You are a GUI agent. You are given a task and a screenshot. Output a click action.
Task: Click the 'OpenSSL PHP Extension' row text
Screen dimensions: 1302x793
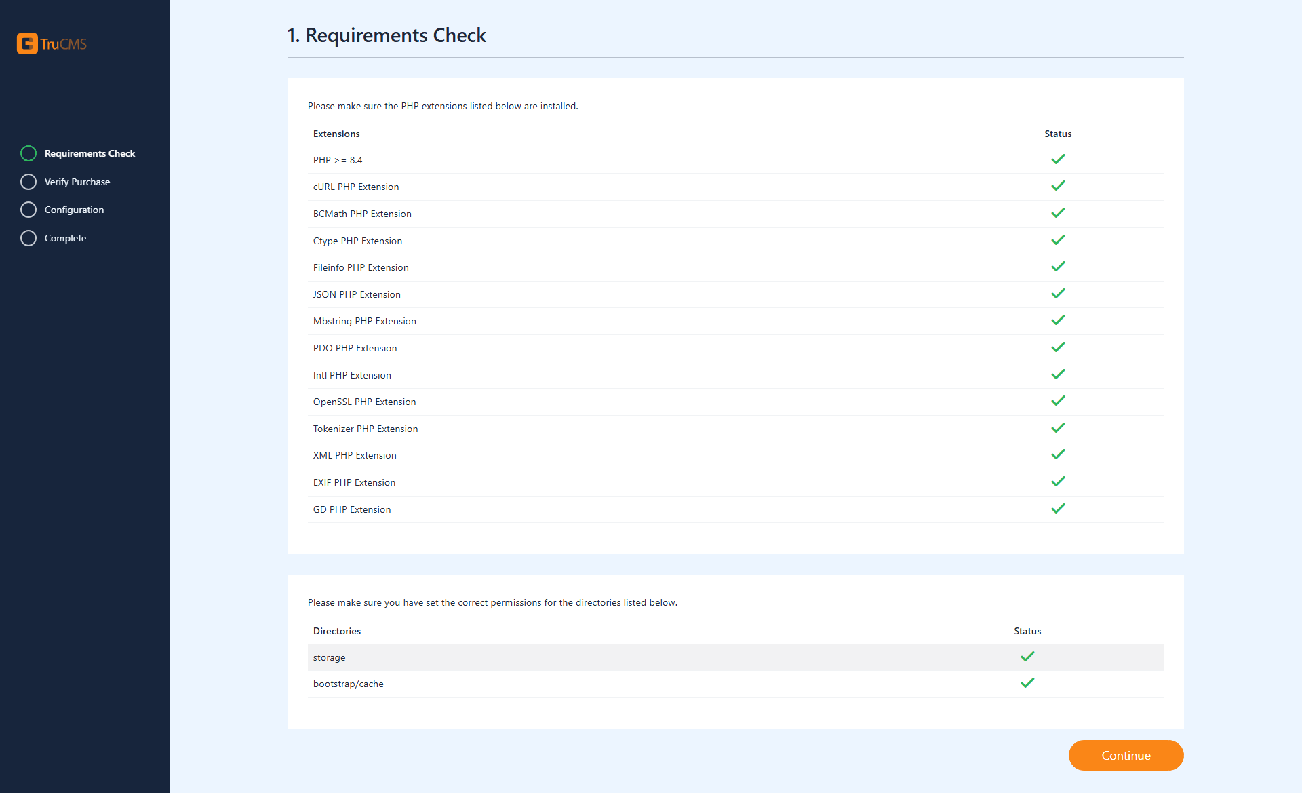pyautogui.click(x=364, y=402)
